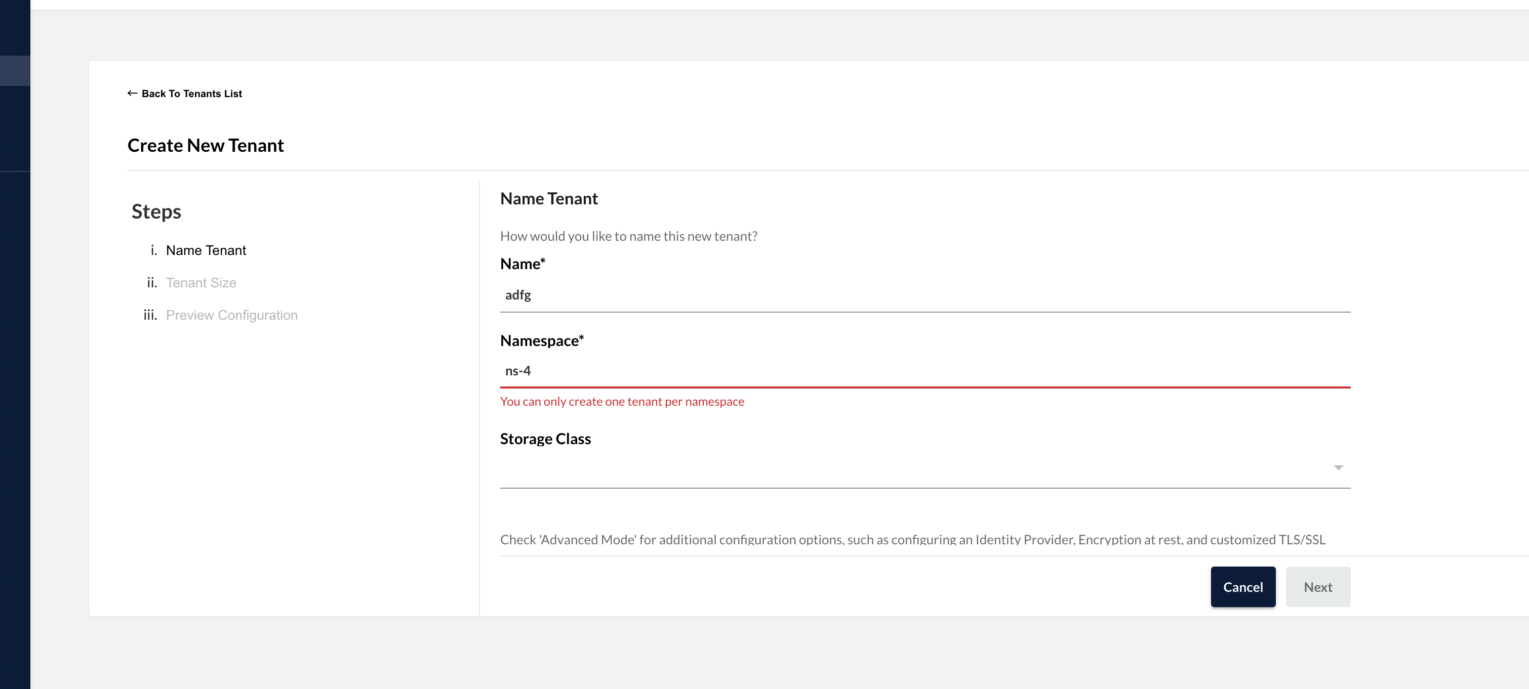Screen dimensions: 1529x689
Task: Select the Preview Configuration step
Action: point(231,315)
